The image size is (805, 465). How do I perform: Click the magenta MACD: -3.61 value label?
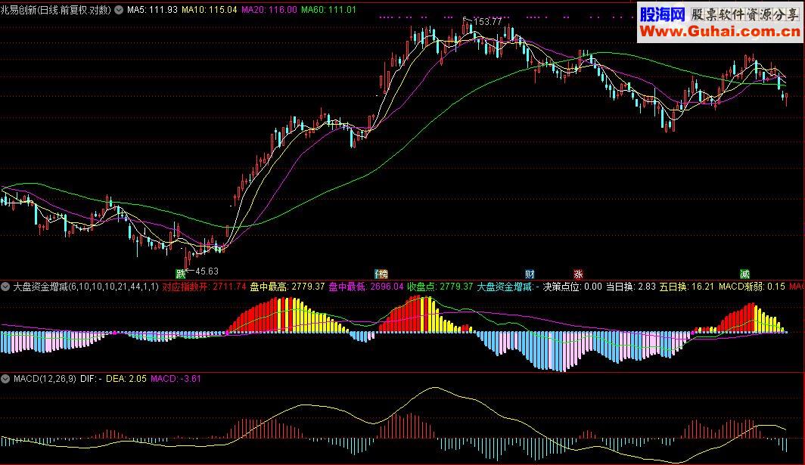176,379
